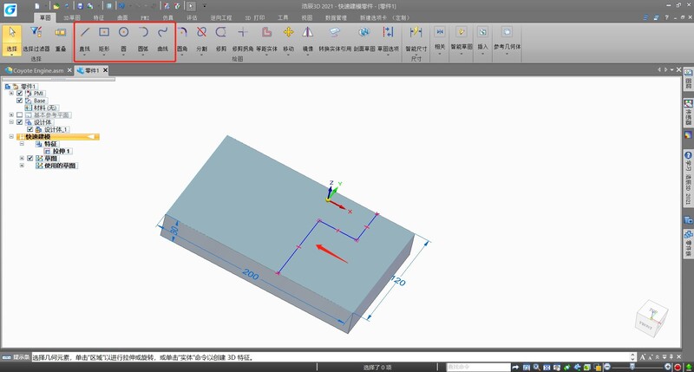Click the 200 dimension label
The image size is (694, 372).
(x=251, y=275)
